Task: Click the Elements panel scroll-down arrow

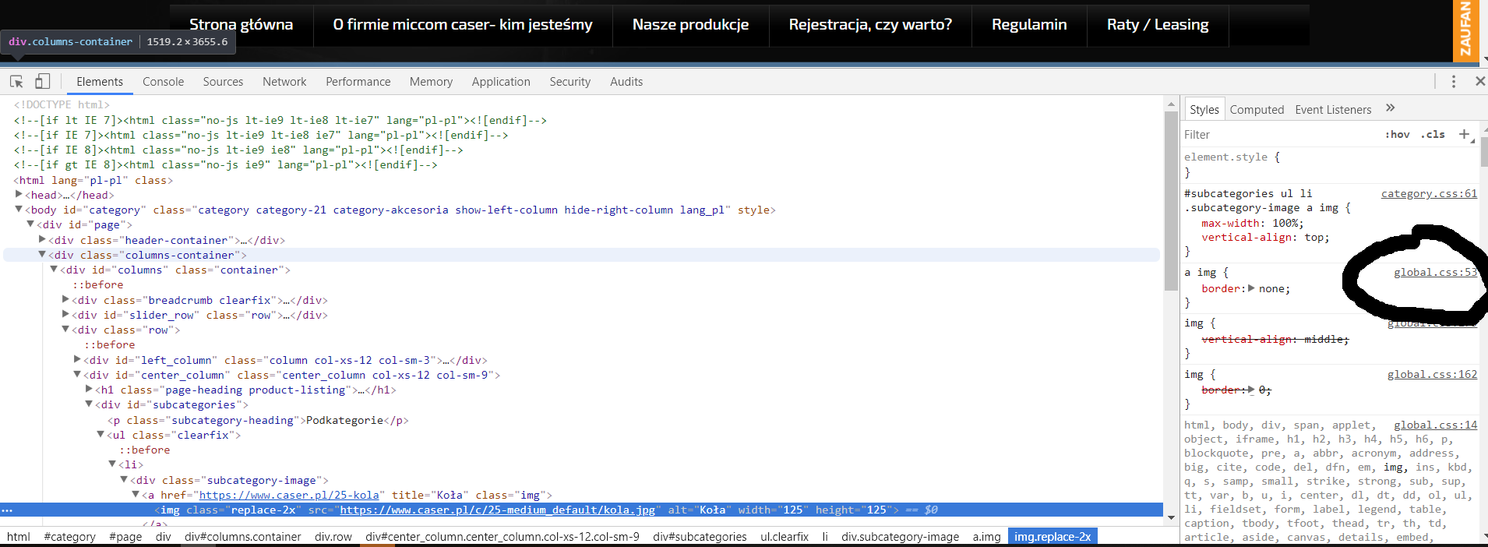Action: (x=1170, y=517)
